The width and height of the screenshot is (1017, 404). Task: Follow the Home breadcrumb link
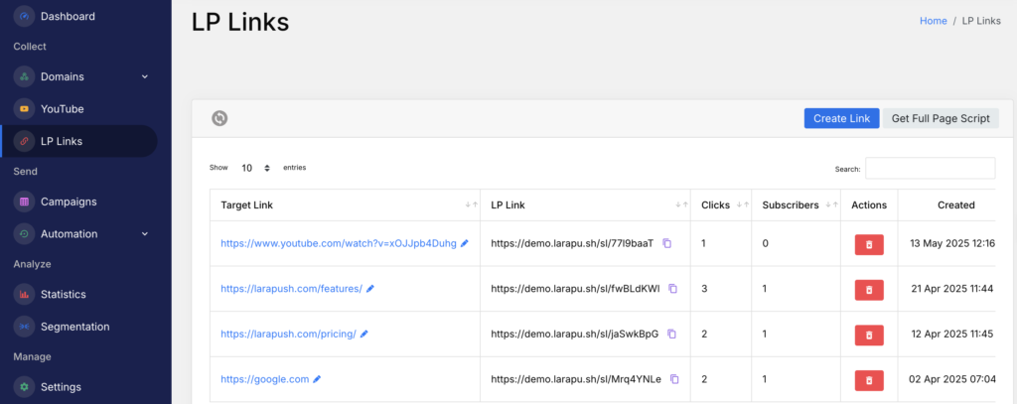point(934,21)
